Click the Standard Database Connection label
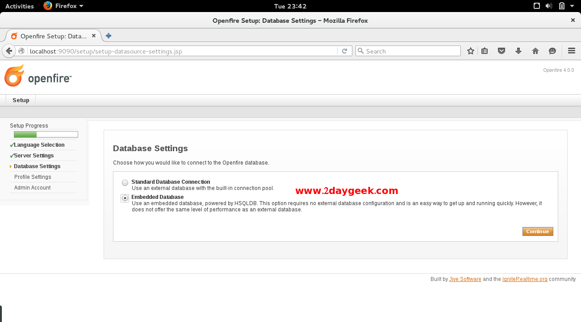581x322 pixels. point(171,182)
